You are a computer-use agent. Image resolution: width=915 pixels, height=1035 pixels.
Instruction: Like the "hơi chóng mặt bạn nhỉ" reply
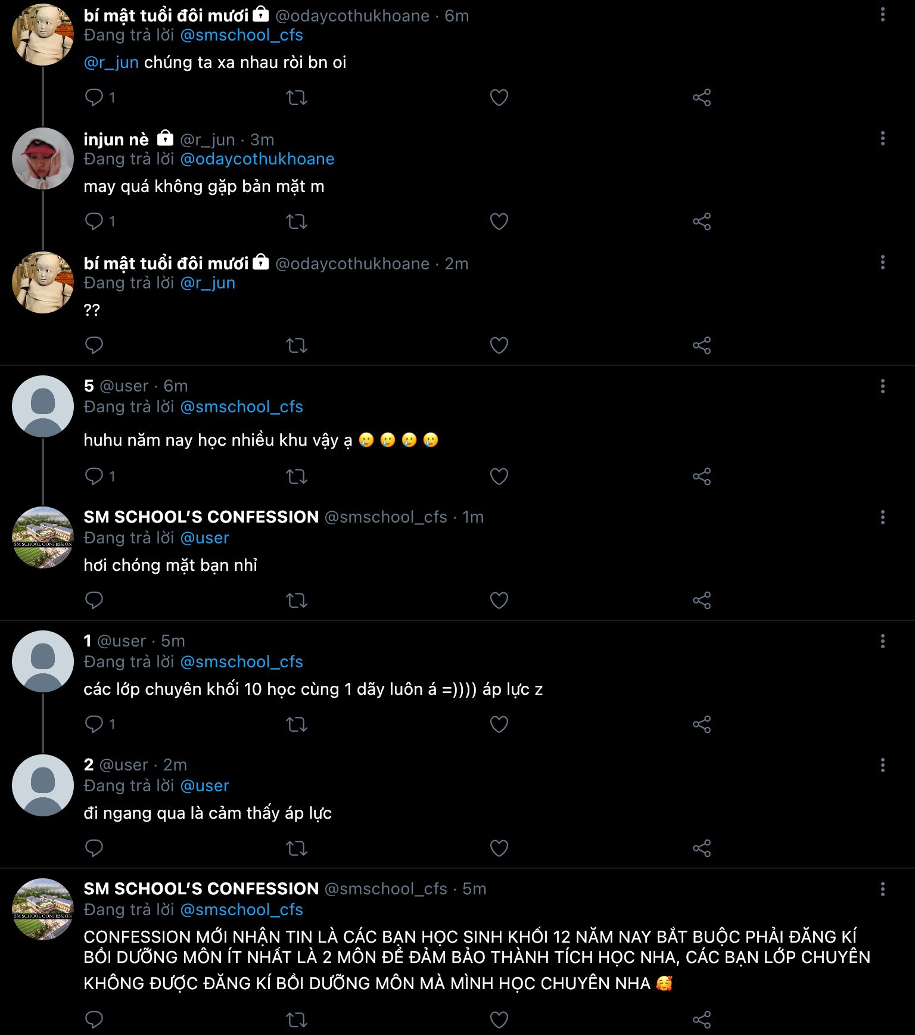pos(499,600)
